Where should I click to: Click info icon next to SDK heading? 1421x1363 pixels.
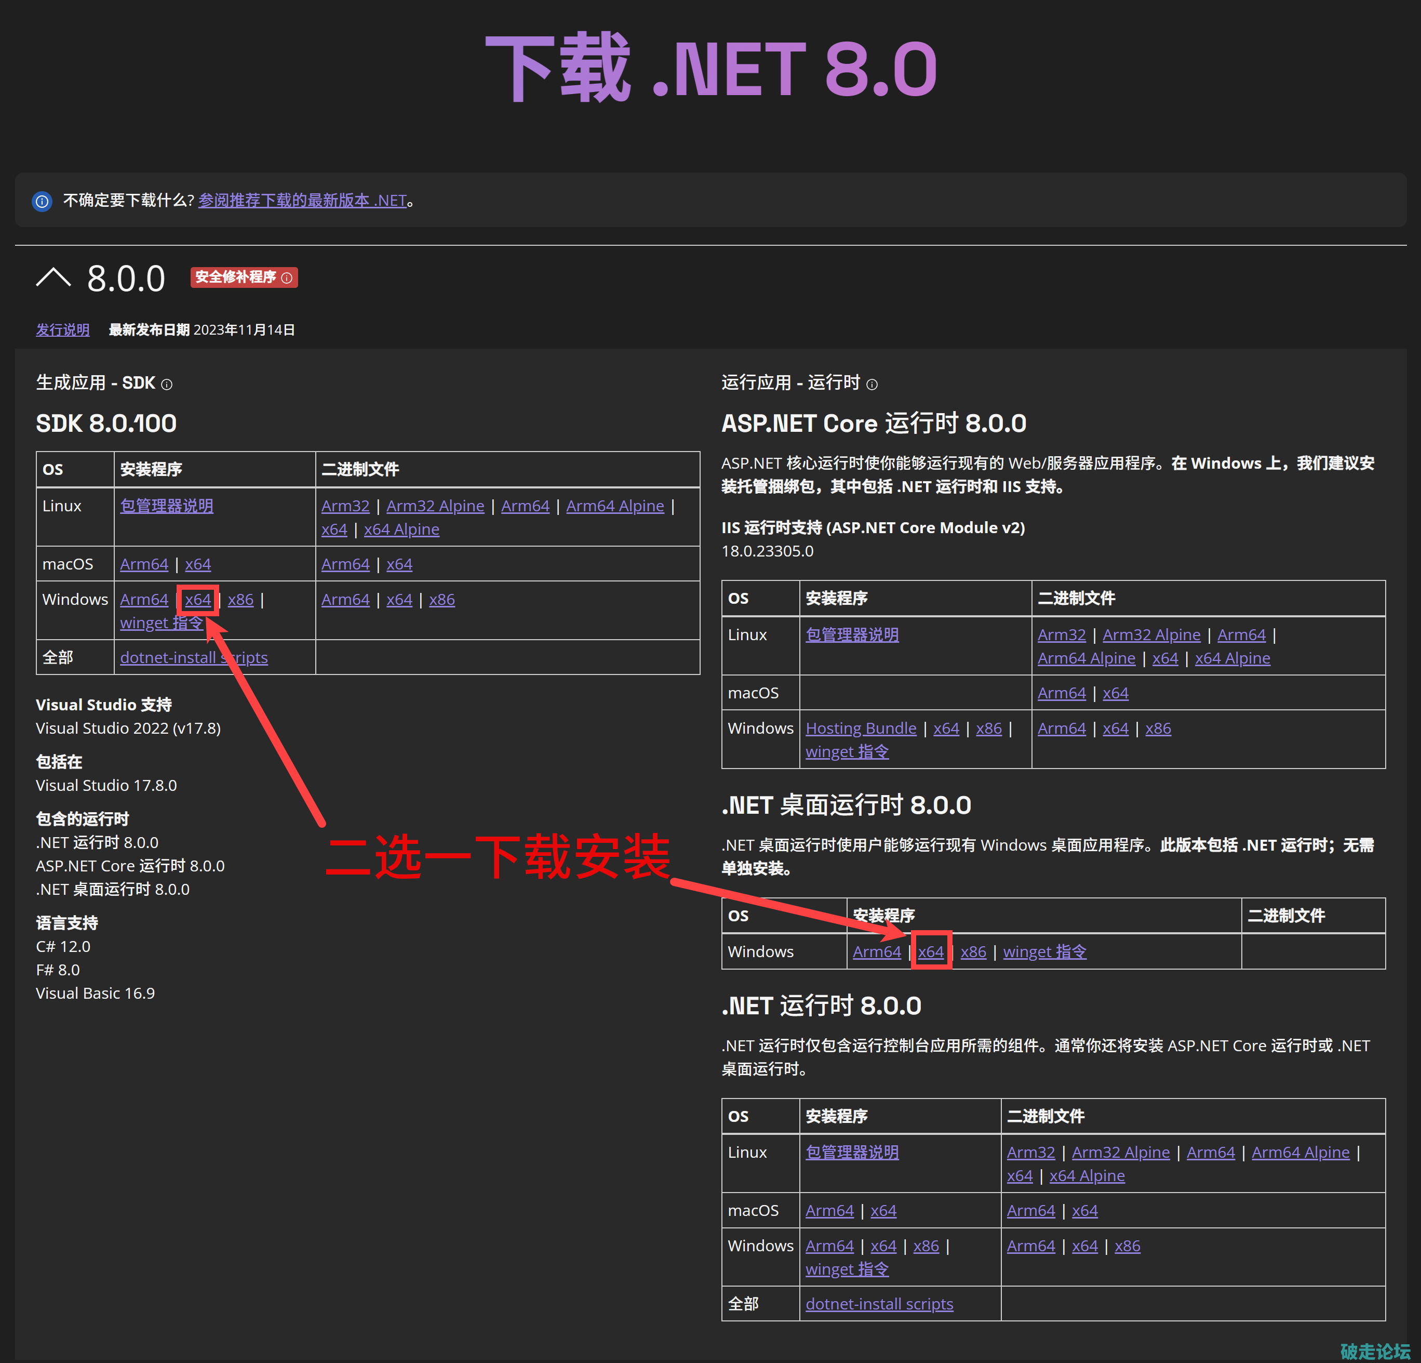(167, 385)
